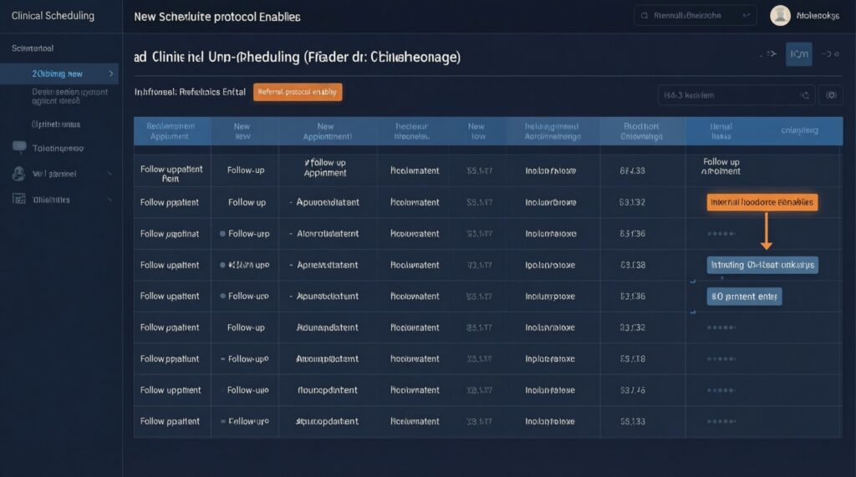Viewport: 856px width, 477px height.
Task: Select the highlighted blue view button in header
Action: click(x=798, y=55)
